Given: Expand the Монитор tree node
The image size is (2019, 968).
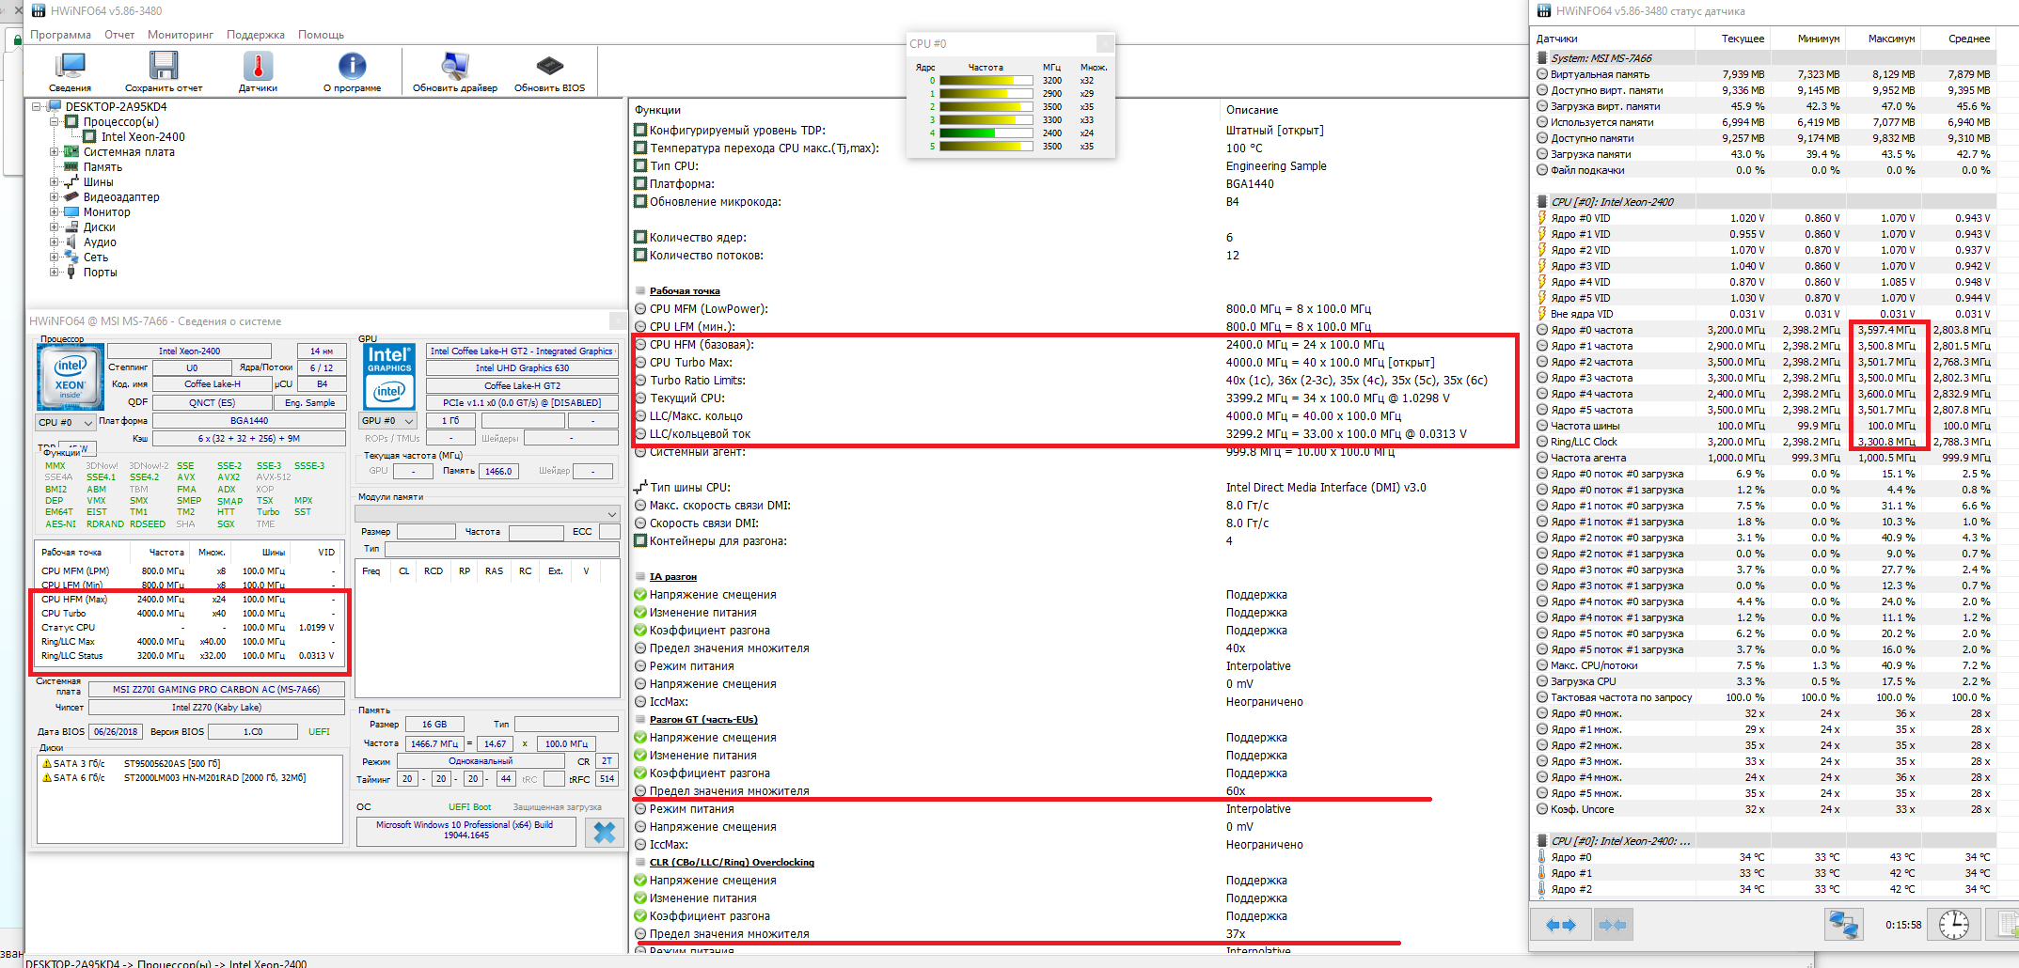Looking at the screenshot, I should (54, 211).
